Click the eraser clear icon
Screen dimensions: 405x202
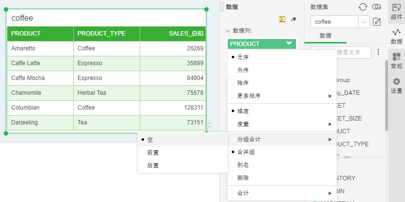pos(294,19)
